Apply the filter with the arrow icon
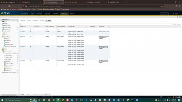This screenshot has height=102, width=182. point(178,24)
